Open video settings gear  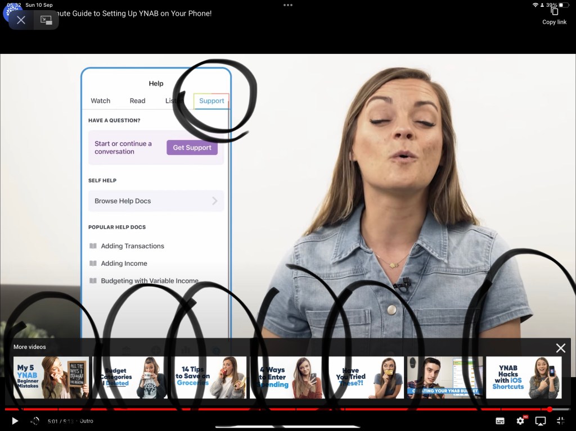pyautogui.click(x=520, y=421)
